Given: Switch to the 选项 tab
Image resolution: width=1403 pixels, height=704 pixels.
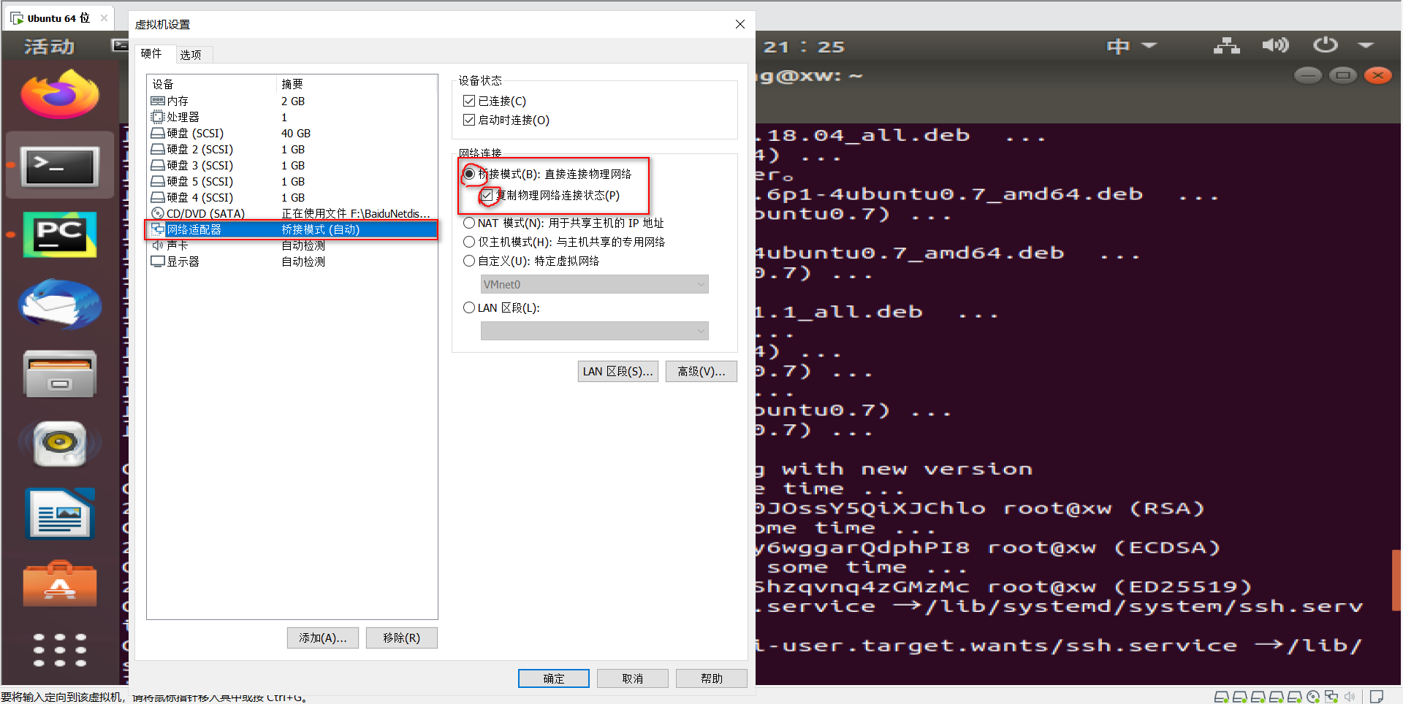Looking at the screenshot, I should pos(192,54).
